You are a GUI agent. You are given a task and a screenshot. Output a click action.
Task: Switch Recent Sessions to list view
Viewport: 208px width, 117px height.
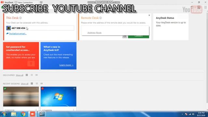click(x=37, y=84)
